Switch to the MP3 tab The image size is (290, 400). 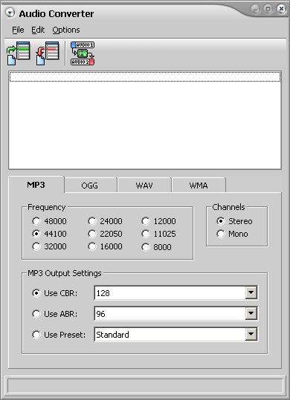pos(36,185)
